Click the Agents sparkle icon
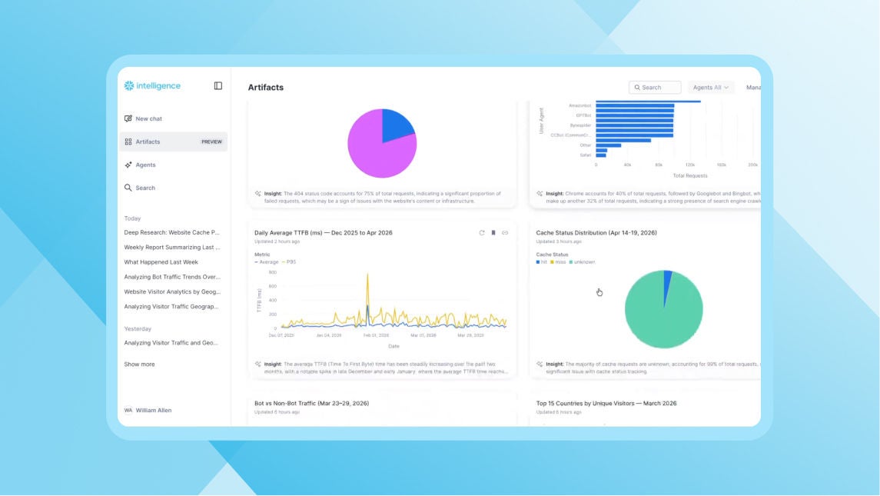This screenshot has height=496, width=880. pyautogui.click(x=128, y=165)
